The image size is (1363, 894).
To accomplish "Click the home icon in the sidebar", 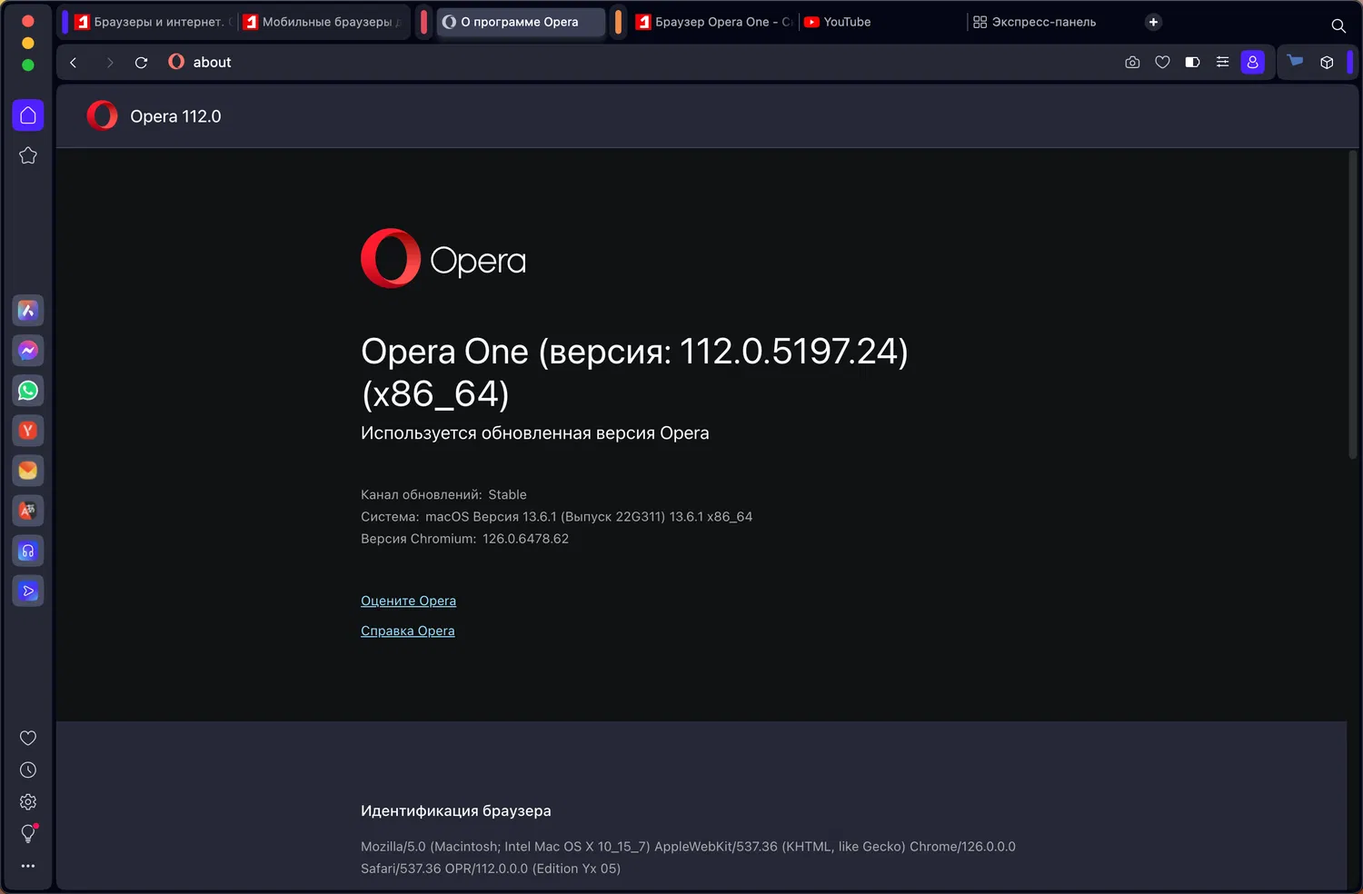I will (28, 115).
